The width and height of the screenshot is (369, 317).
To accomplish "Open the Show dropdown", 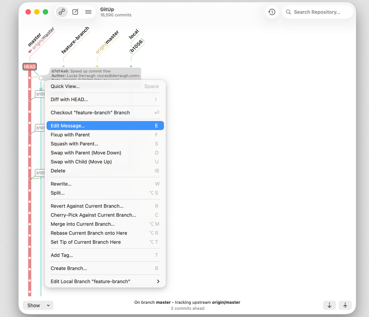I will pos(38,305).
